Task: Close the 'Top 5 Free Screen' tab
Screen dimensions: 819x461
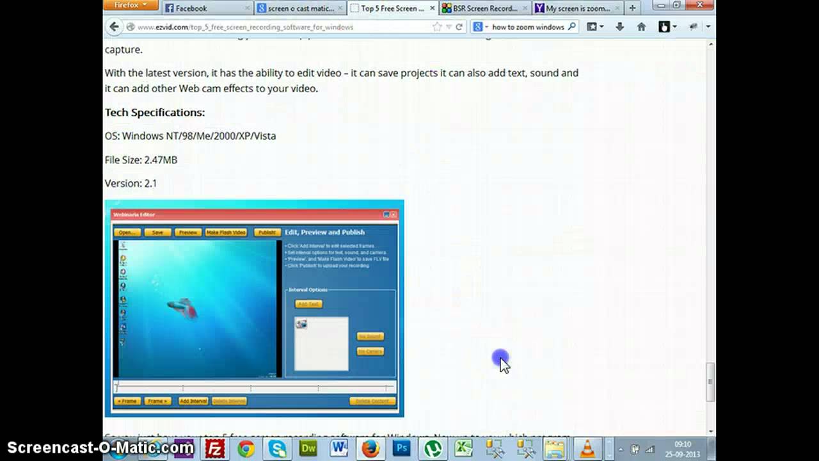Action: tap(433, 8)
